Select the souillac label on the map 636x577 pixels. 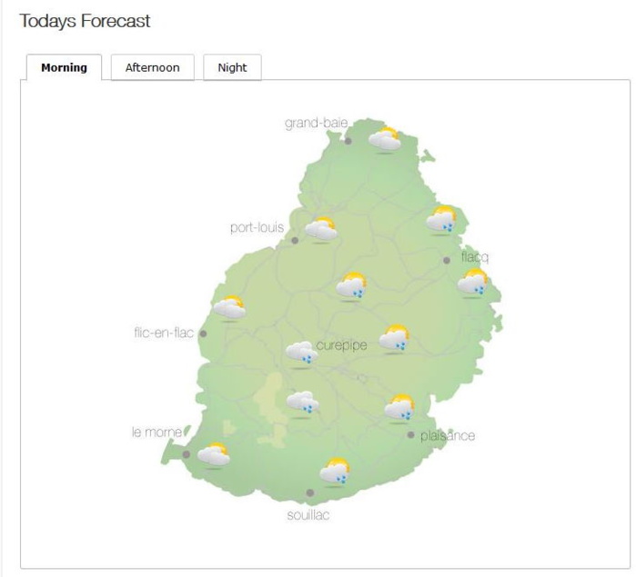[x=308, y=515]
